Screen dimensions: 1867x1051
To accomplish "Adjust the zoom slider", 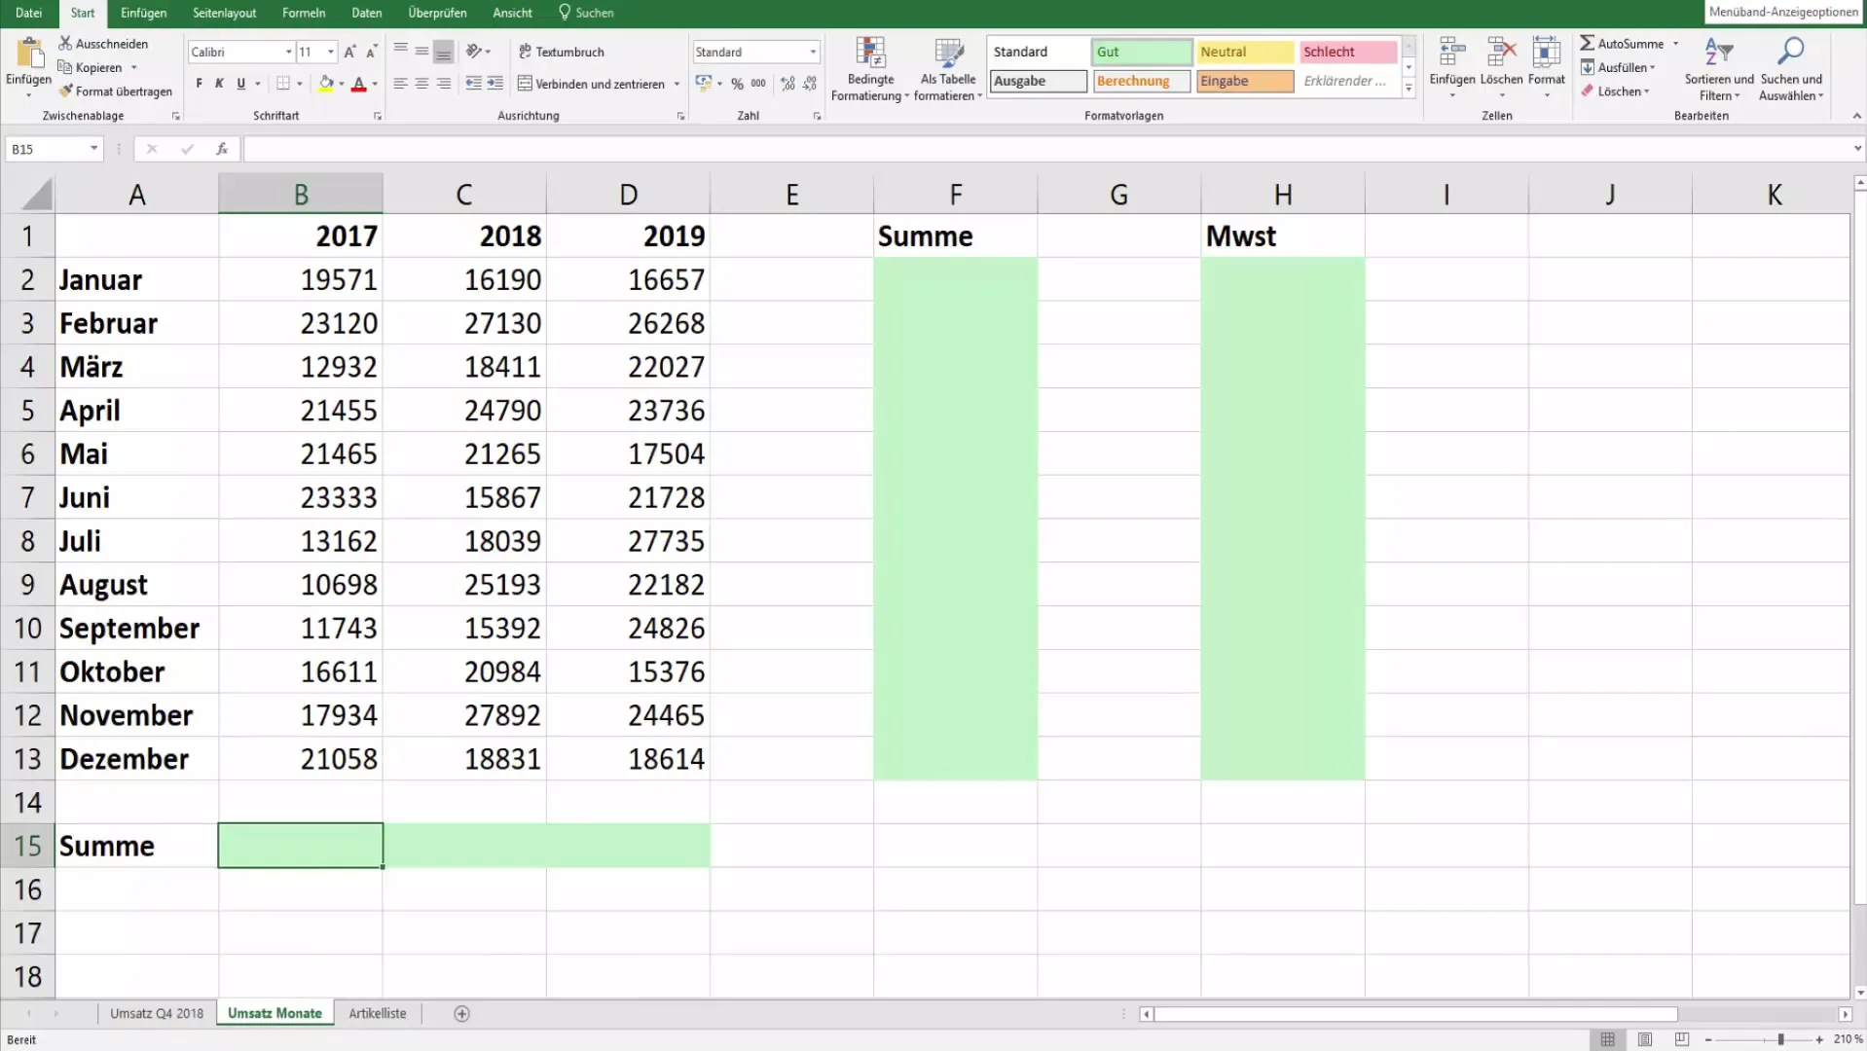I will [x=1780, y=1040].
